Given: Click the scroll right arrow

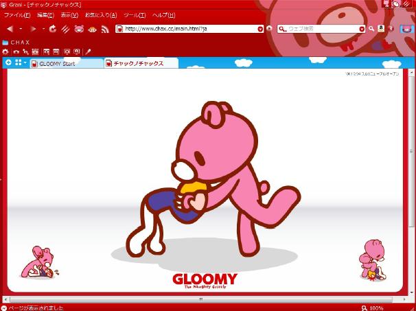Looking at the screenshot, I should pos(404,299).
